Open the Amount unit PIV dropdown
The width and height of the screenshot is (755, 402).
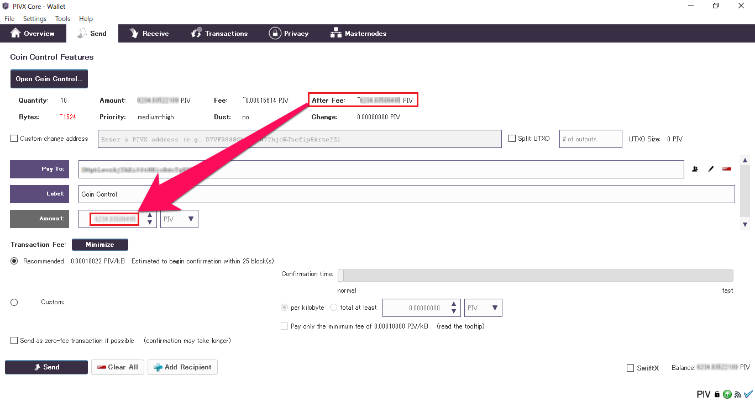179,219
